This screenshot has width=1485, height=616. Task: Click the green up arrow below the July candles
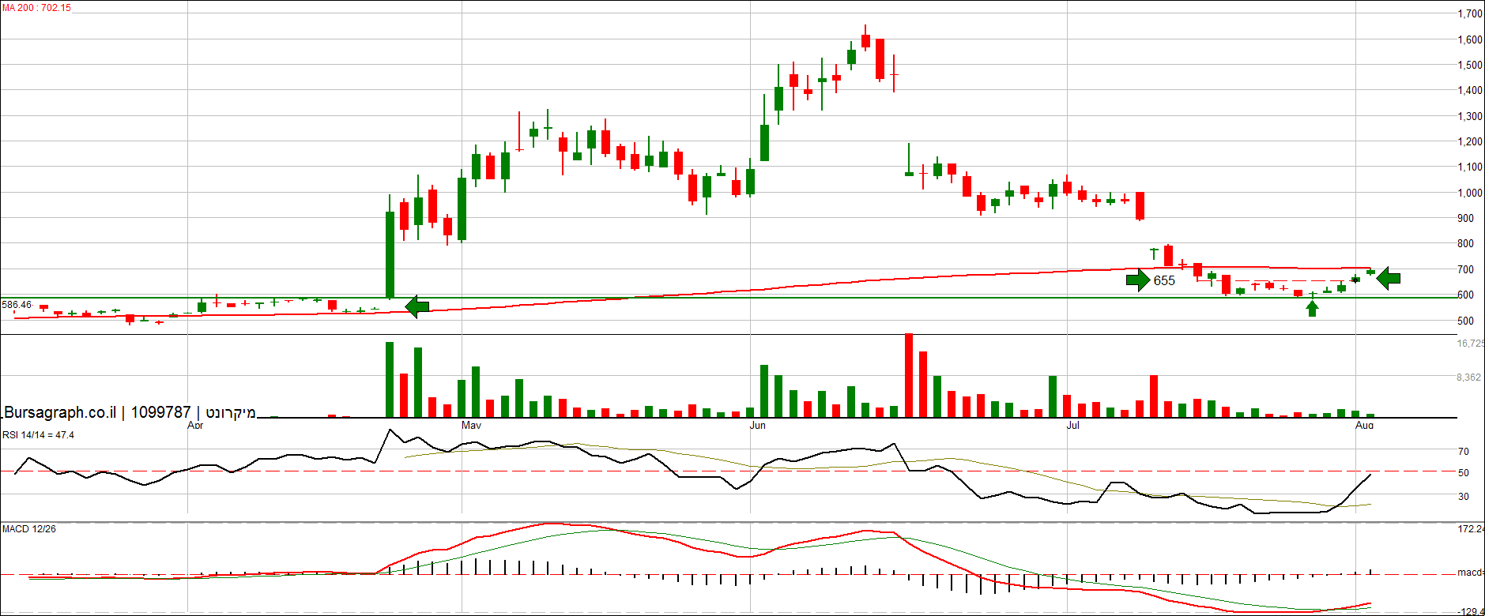pyautogui.click(x=1312, y=307)
